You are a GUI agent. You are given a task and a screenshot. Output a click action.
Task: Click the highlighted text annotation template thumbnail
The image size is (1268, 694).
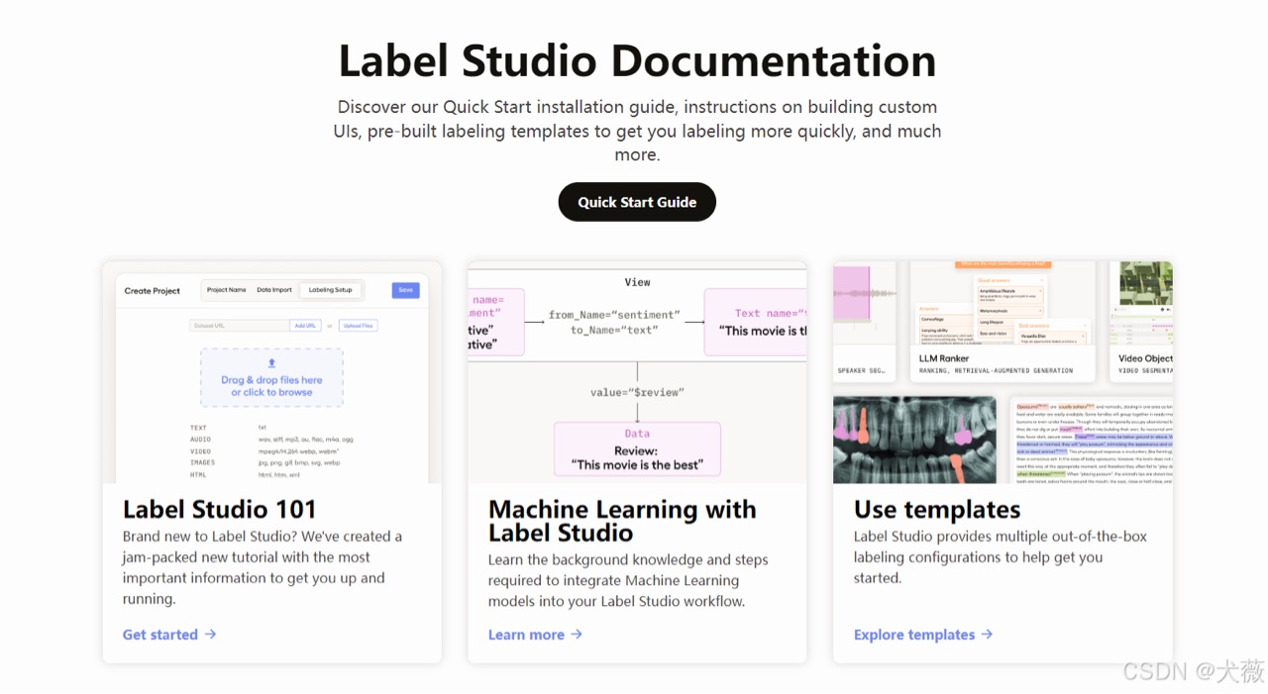point(1092,440)
